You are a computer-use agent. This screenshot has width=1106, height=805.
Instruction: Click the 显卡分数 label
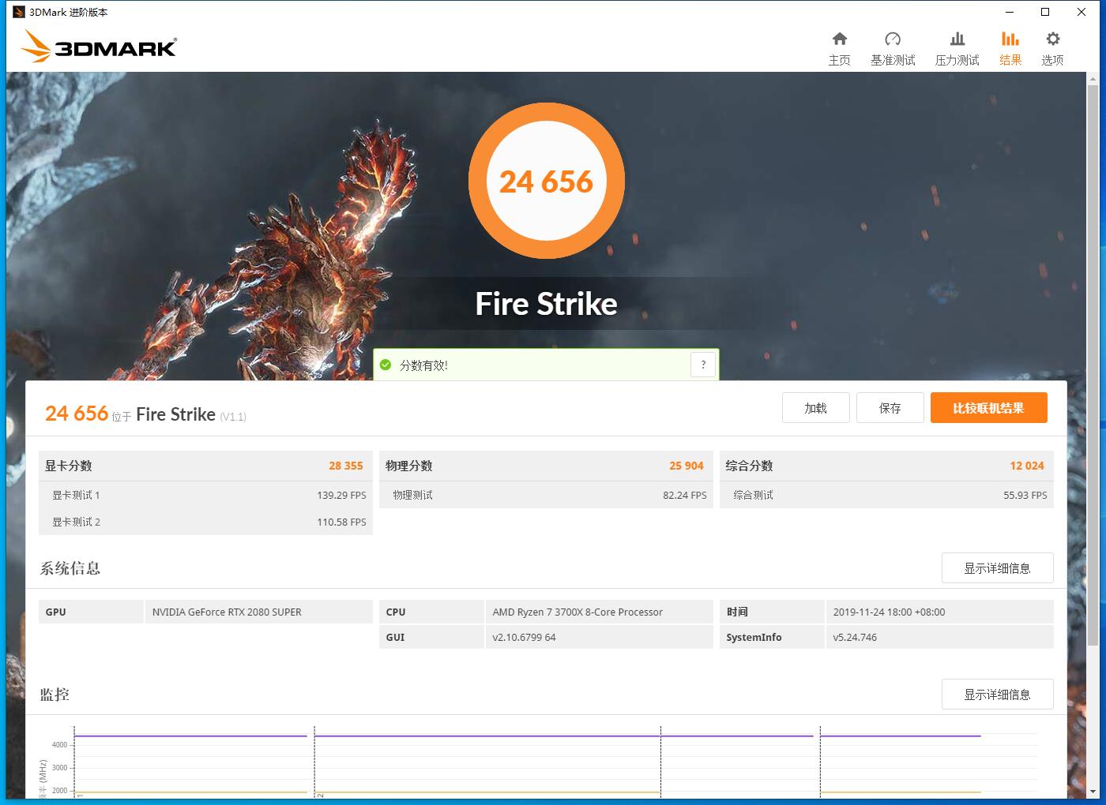coord(69,466)
